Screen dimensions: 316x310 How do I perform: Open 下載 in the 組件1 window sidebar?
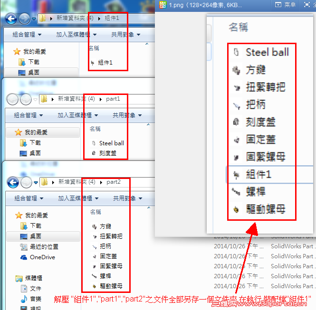[x=29, y=62]
